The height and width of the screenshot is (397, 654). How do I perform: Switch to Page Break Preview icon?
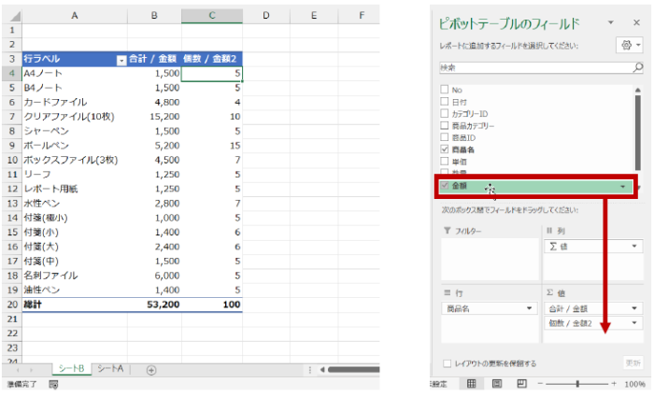pyautogui.click(x=521, y=384)
